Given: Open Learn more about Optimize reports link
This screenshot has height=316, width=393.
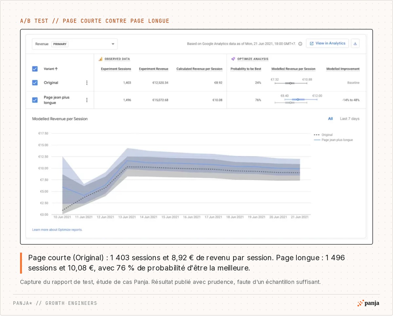Looking at the screenshot, I should coord(57,230).
